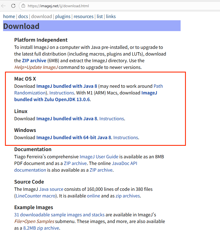Reload the page with the refresh icon

click(13, 6)
